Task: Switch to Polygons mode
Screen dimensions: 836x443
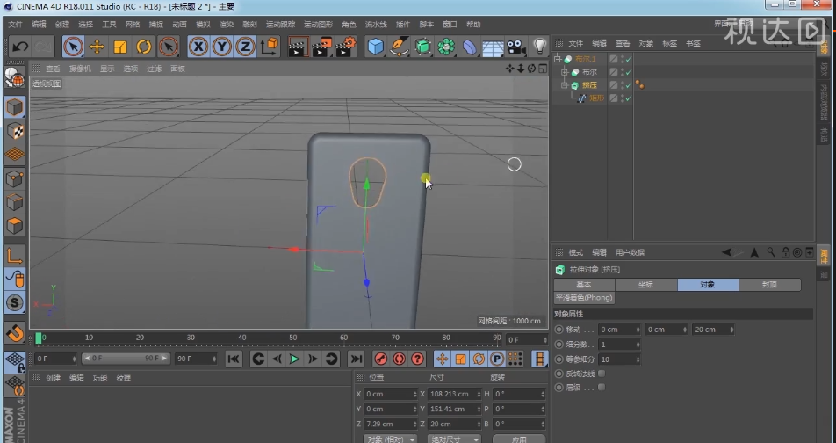Action: (x=14, y=225)
